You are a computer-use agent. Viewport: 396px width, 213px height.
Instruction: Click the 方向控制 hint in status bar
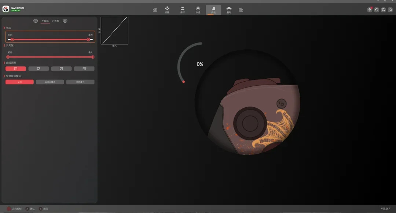coord(14,209)
